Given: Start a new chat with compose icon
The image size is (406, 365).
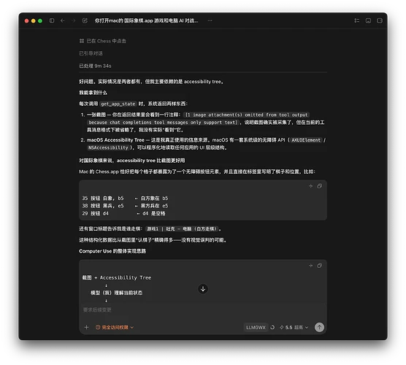Looking at the screenshot, I should pos(85,20).
